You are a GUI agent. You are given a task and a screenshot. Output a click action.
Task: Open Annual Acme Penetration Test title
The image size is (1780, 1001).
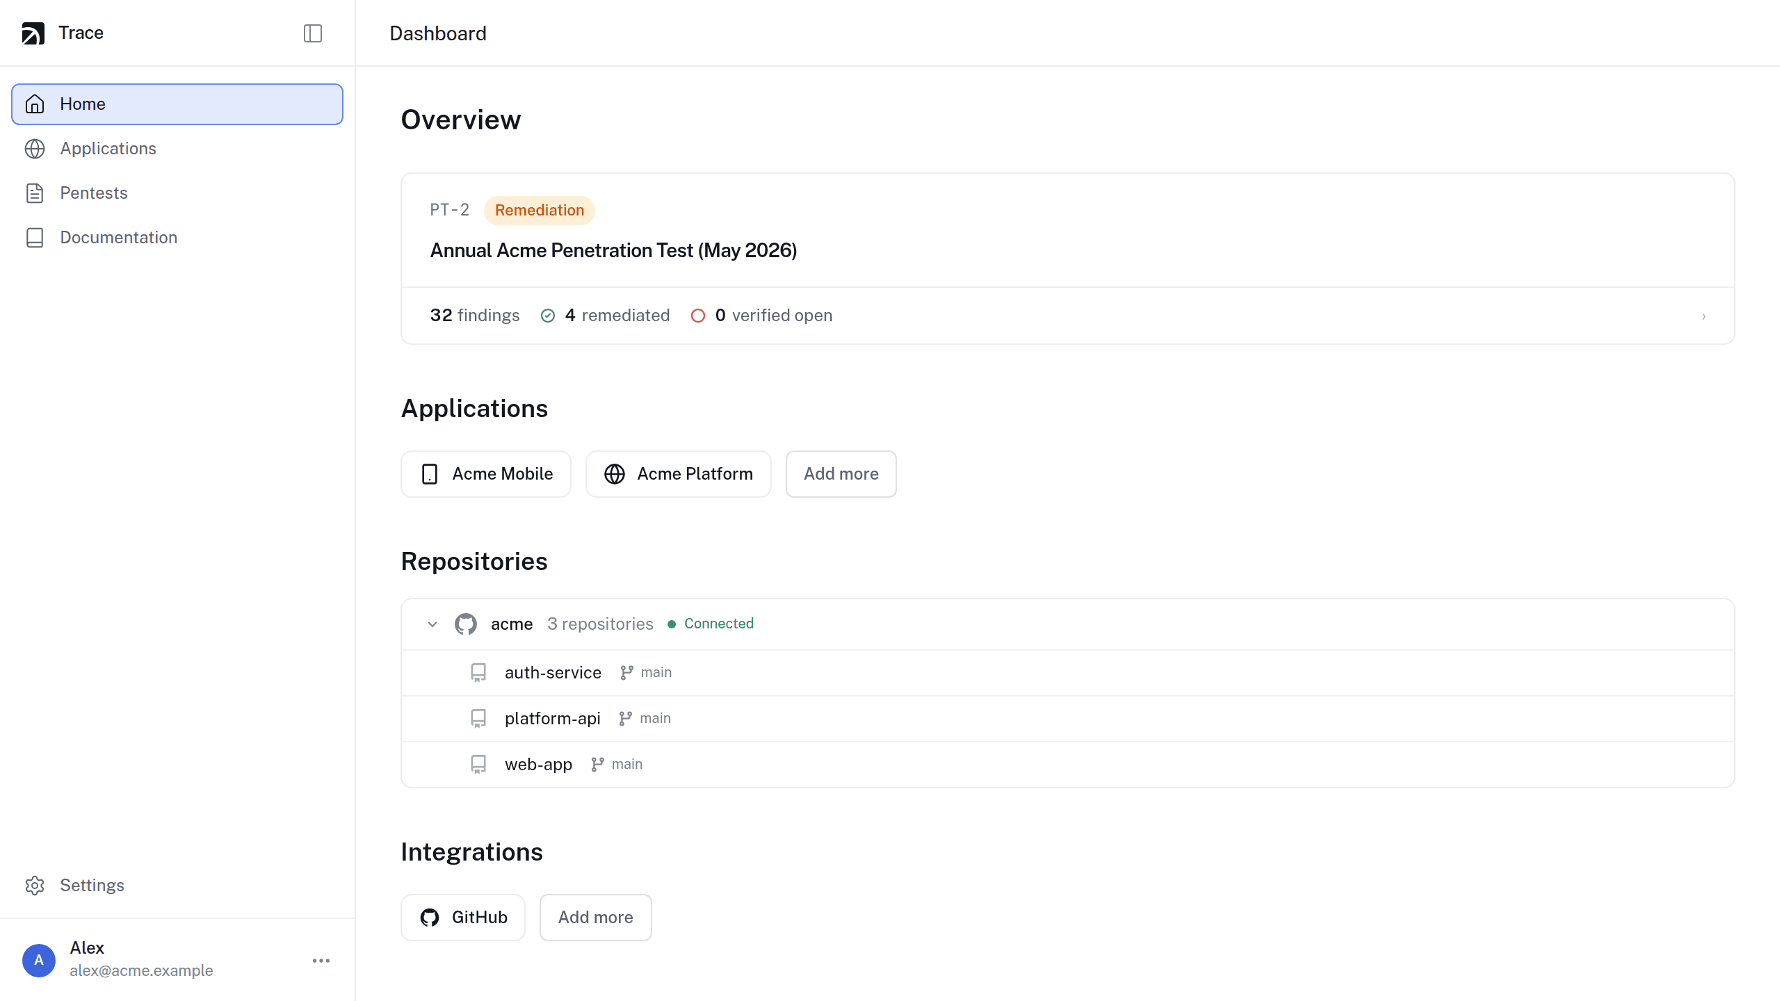point(613,250)
